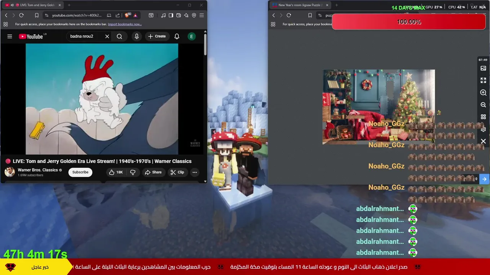The width and height of the screenshot is (490, 275).
Task: Click the YouTube search magnifier button
Action: coord(119,36)
